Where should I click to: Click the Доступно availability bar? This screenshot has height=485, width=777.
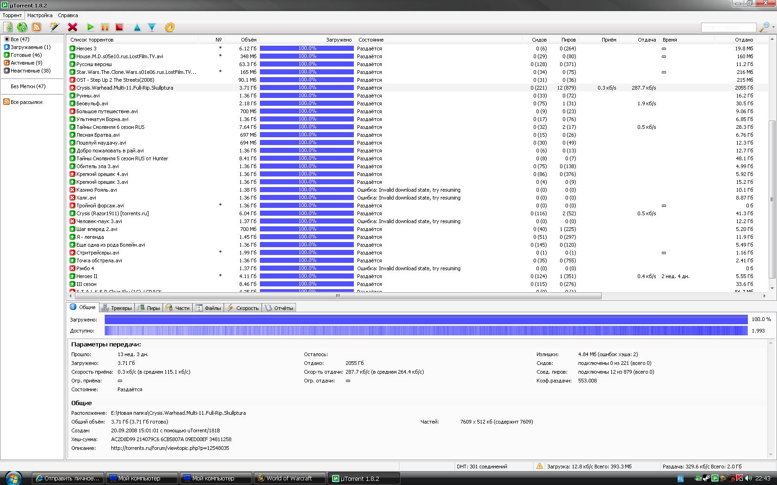(x=426, y=331)
